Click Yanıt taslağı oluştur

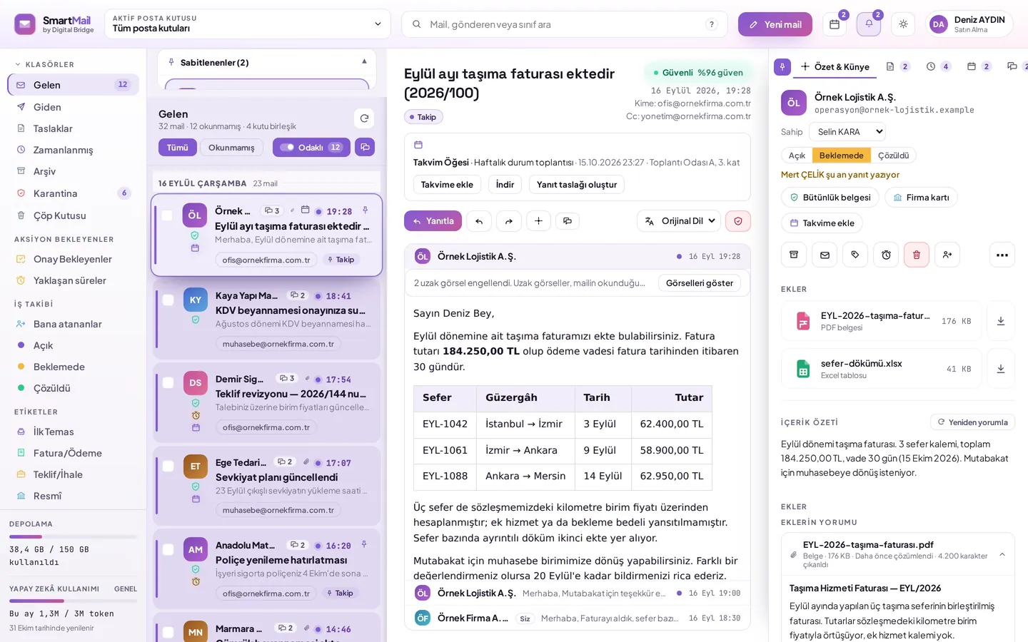pos(577,185)
